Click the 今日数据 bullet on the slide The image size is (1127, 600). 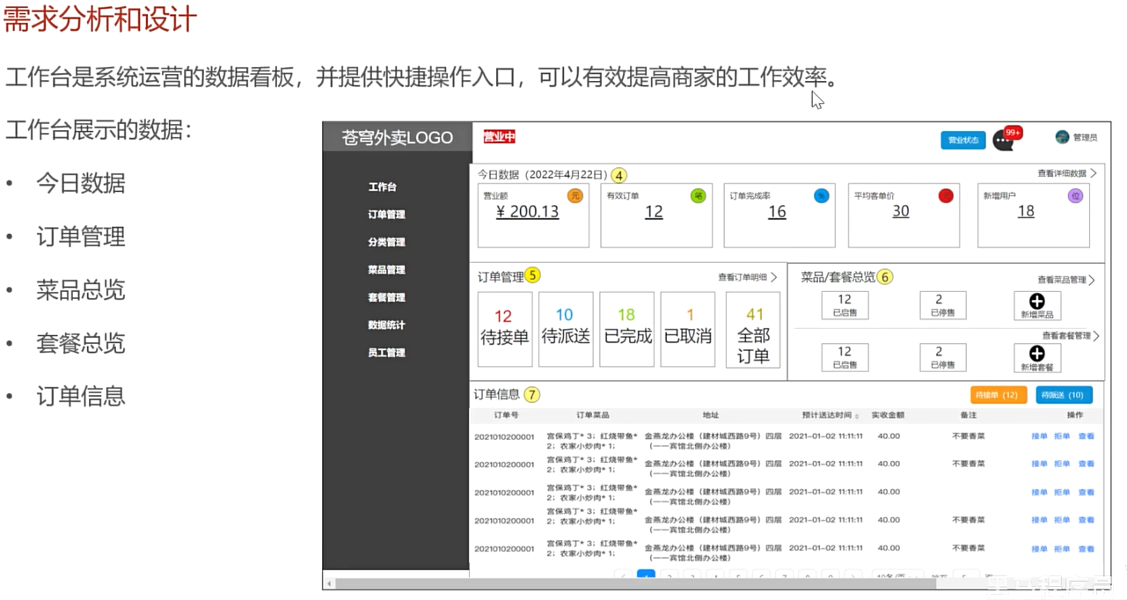click(81, 183)
